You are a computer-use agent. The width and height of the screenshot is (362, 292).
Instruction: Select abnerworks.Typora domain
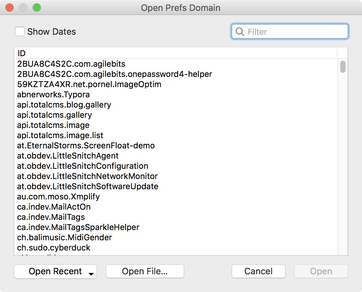[x=176, y=95]
